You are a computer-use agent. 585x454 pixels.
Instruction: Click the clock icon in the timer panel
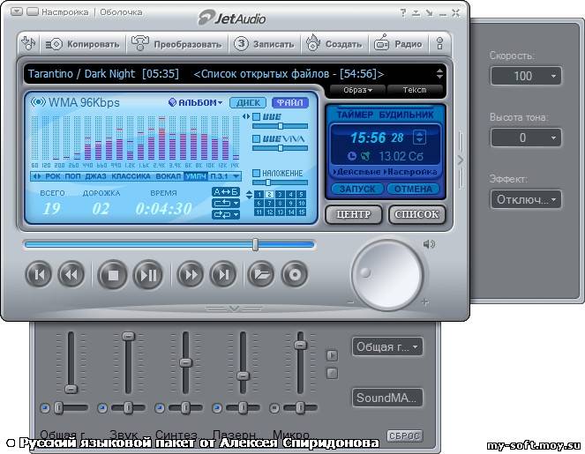(352, 156)
